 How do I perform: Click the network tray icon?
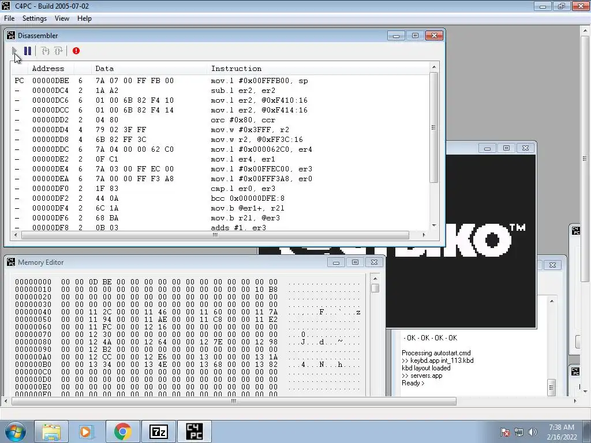[x=519, y=432]
